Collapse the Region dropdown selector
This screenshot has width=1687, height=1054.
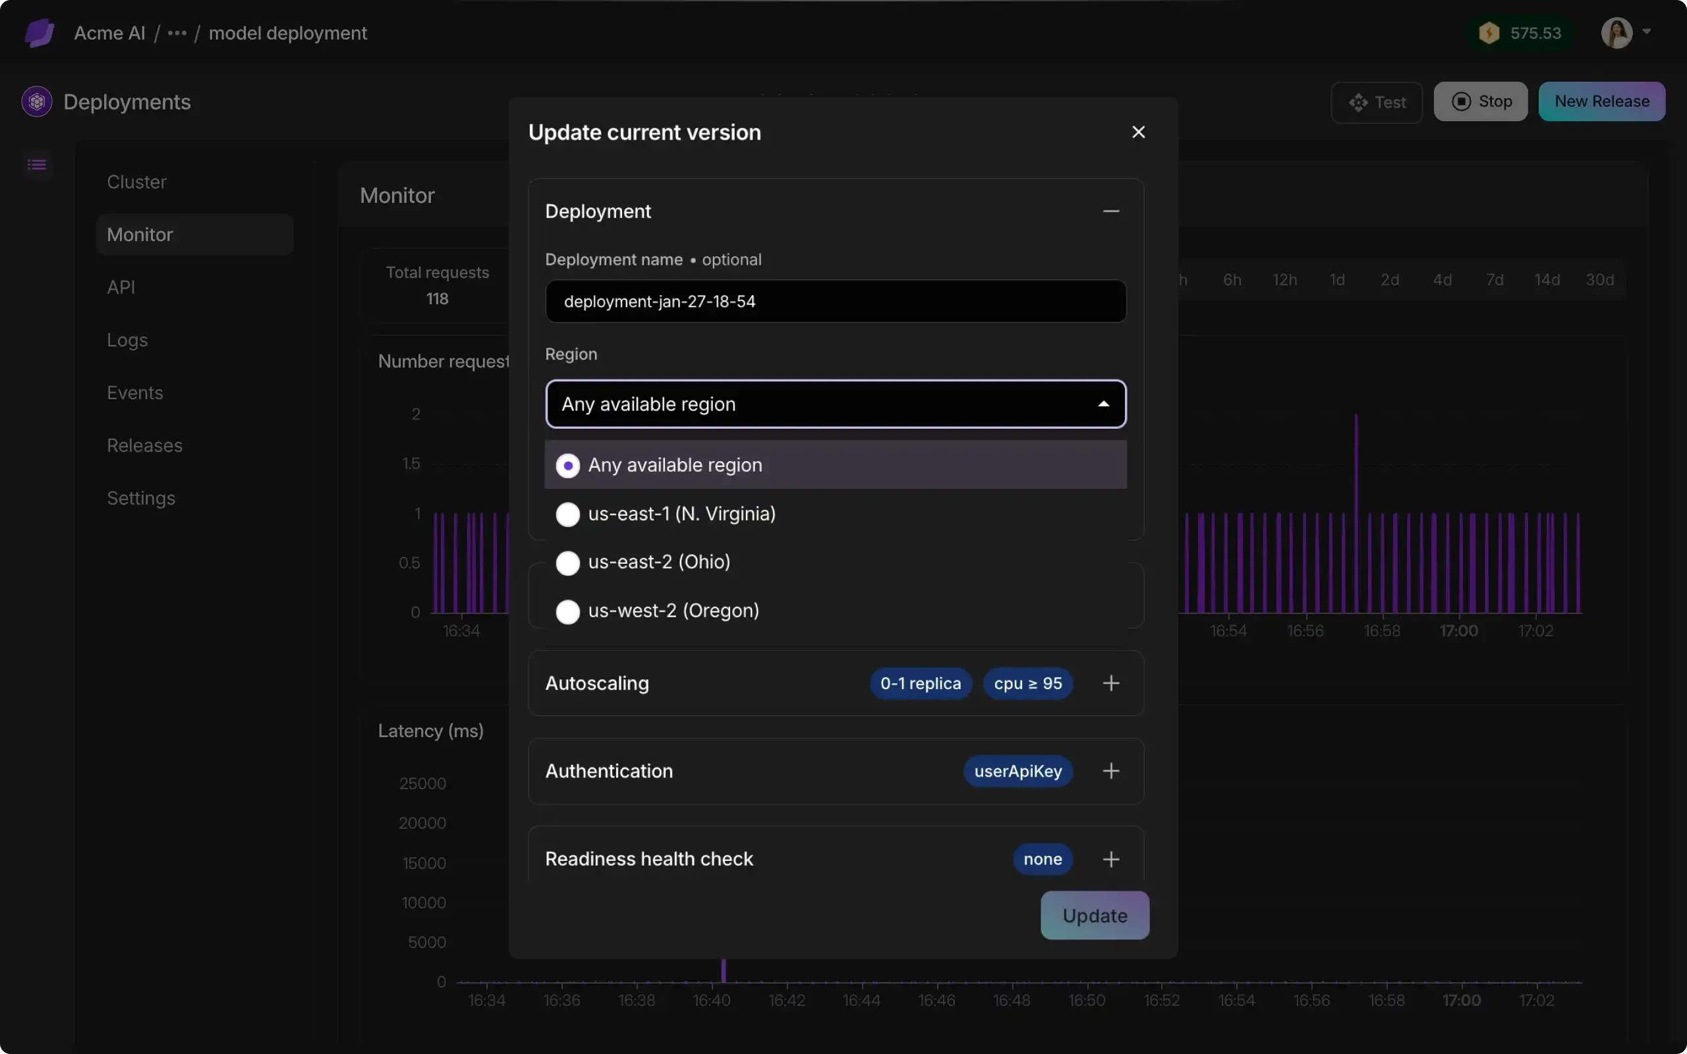[x=836, y=404]
